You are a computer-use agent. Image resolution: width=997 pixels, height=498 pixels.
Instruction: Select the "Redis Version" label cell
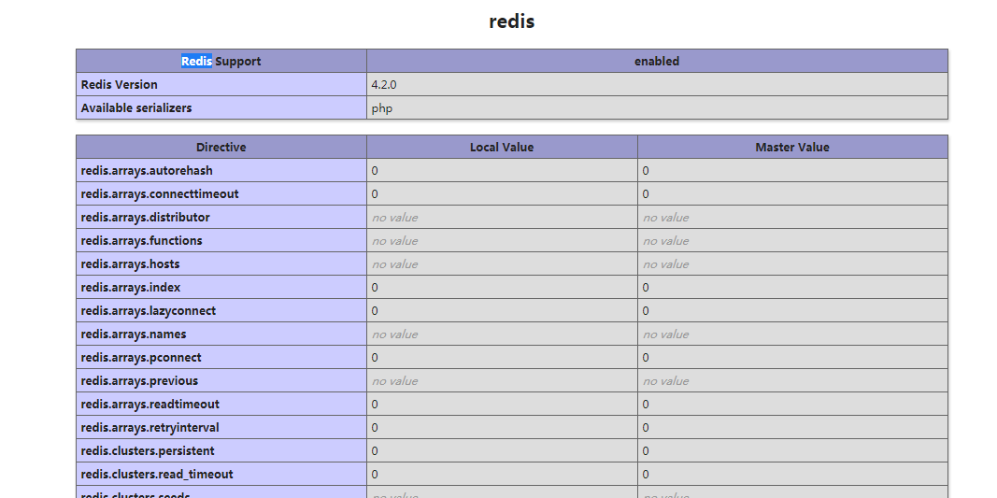coord(221,85)
